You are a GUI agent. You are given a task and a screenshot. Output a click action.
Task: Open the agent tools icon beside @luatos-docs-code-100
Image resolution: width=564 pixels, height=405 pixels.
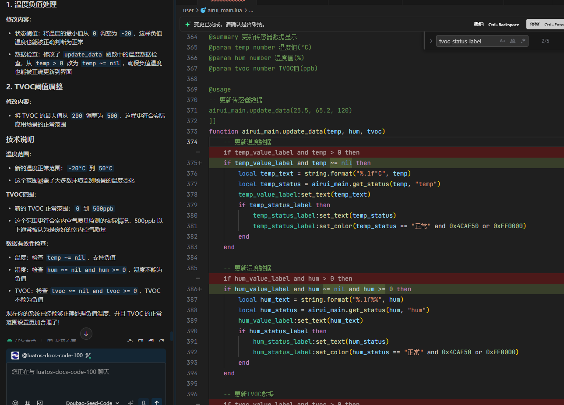(x=88, y=355)
